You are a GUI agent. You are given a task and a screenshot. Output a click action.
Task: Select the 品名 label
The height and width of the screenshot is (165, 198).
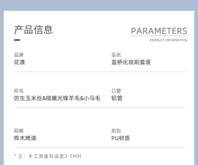pyautogui.click(x=116, y=55)
